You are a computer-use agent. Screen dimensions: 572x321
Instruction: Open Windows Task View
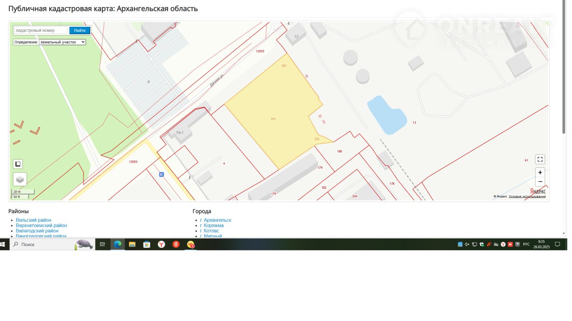pos(102,244)
